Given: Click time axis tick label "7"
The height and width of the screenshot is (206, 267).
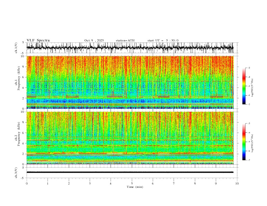Looking at the screenshot, I should coord(174,183).
